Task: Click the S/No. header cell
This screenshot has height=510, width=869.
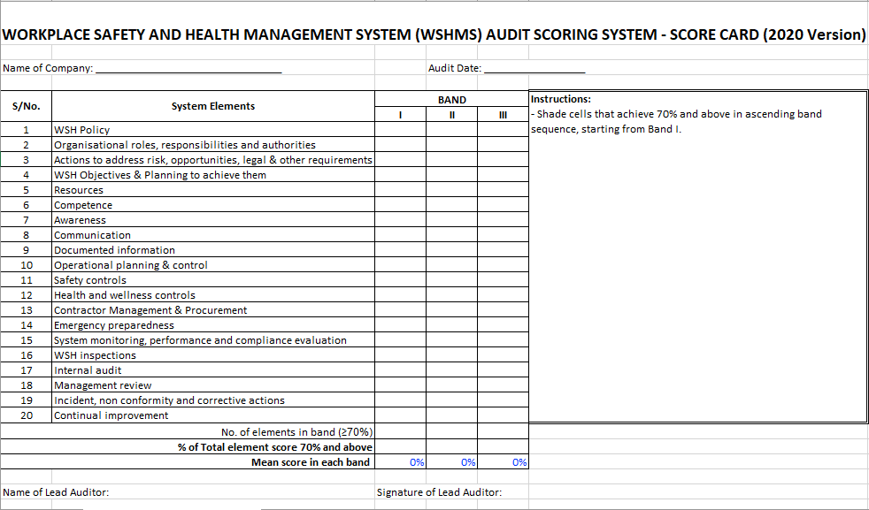Action: (27, 106)
